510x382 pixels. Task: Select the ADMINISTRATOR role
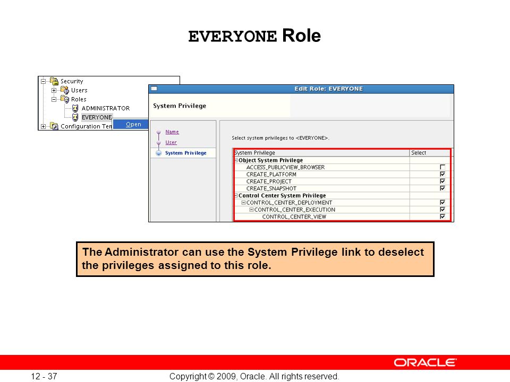[x=105, y=108]
